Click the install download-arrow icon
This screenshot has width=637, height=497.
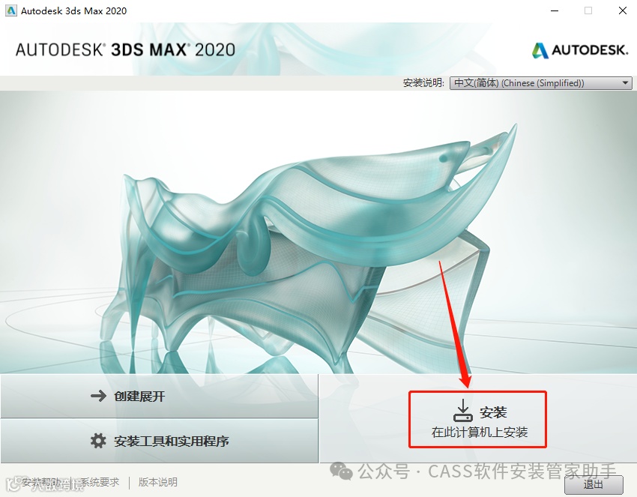click(462, 411)
